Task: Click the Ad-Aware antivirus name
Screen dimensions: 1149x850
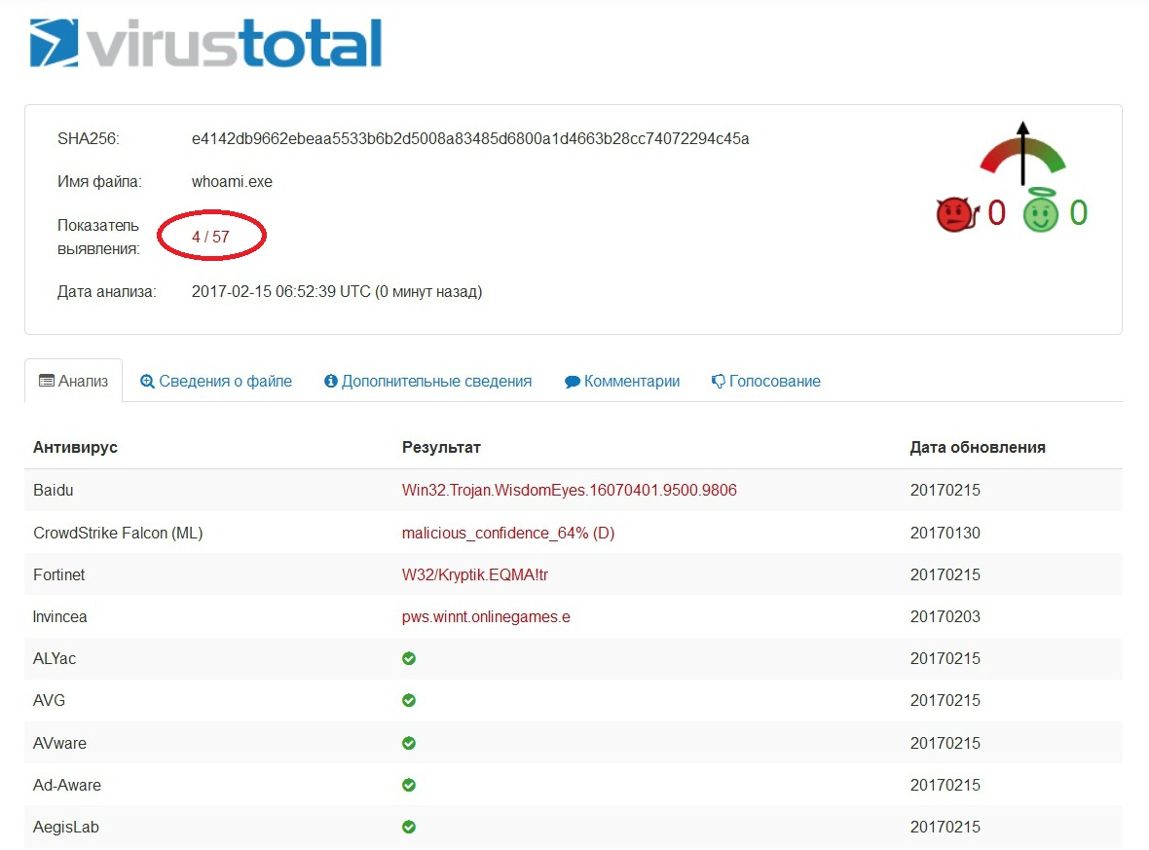Action: click(66, 785)
